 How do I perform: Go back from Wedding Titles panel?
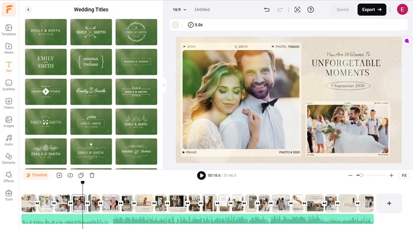[x=28, y=9]
